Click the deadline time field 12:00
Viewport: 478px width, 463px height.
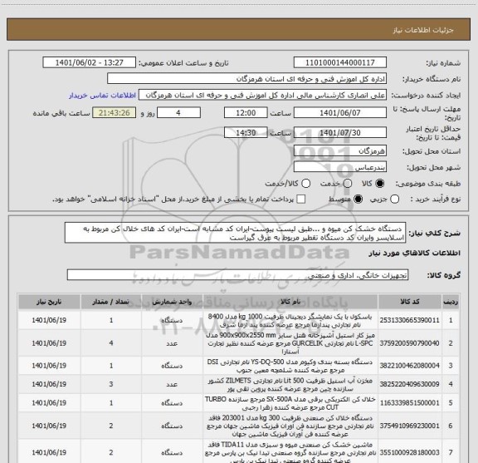pos(246,113)
